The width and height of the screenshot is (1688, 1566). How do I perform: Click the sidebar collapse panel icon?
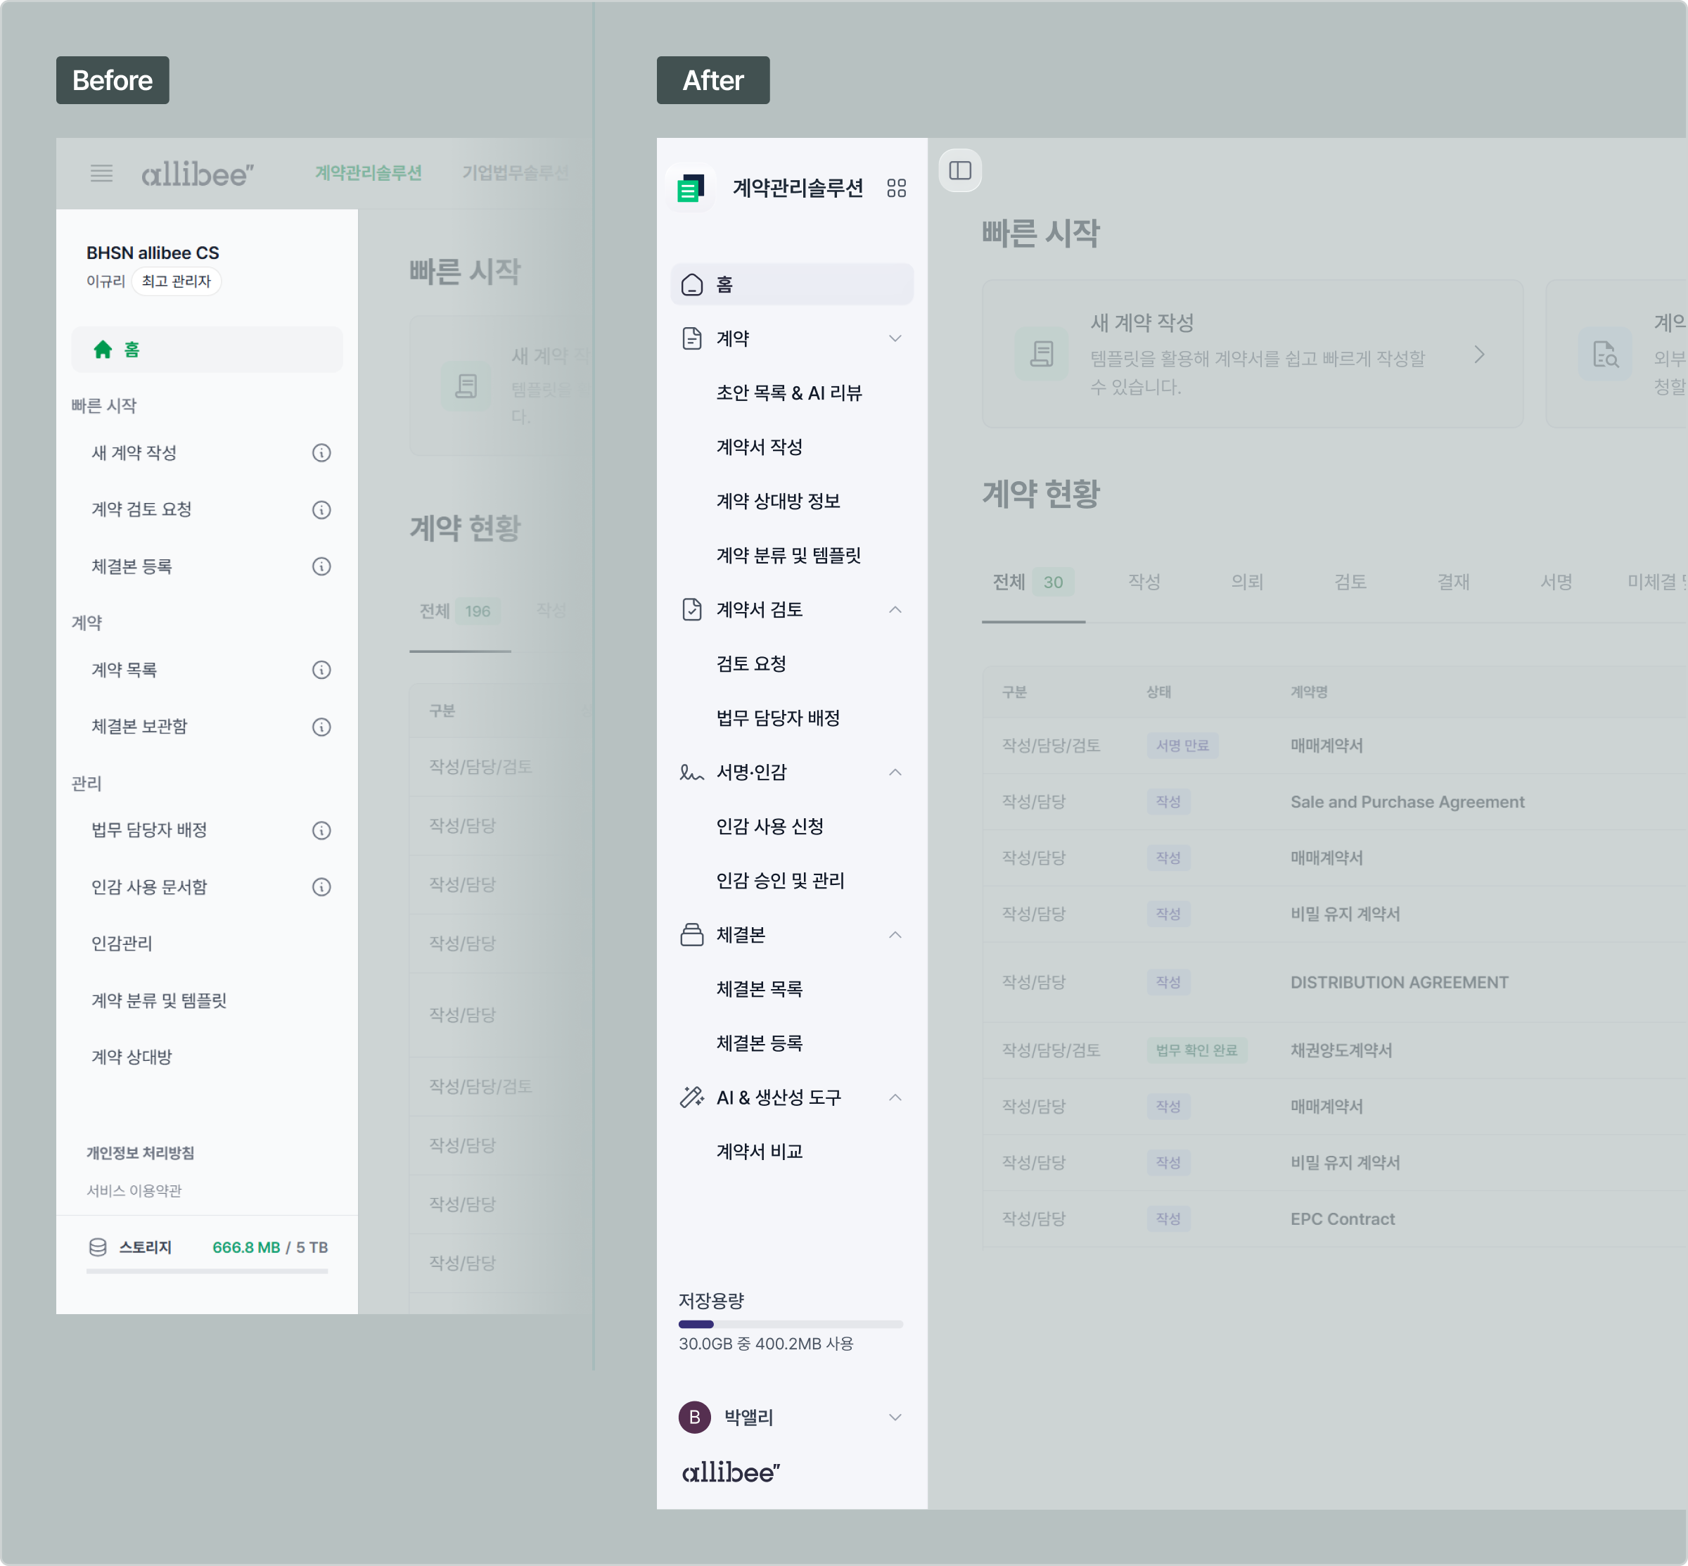coord(959,170)
